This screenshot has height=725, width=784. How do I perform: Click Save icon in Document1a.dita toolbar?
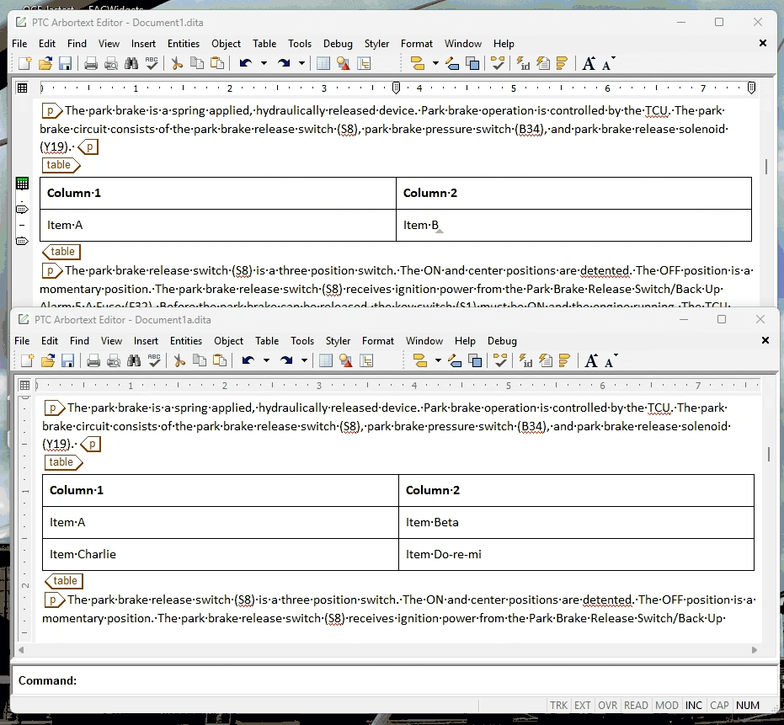click(x=68, y=360)
